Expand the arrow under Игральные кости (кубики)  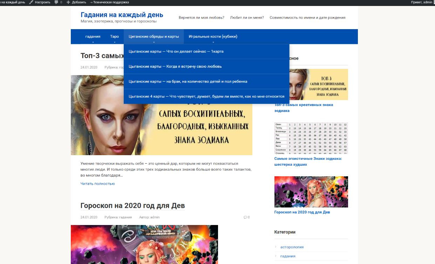pos(213,42)
